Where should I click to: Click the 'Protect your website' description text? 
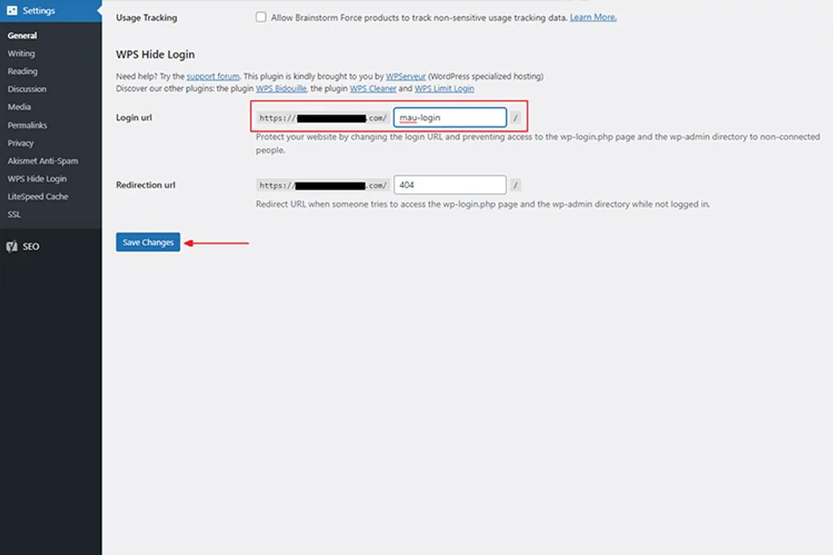coord(538,144)
